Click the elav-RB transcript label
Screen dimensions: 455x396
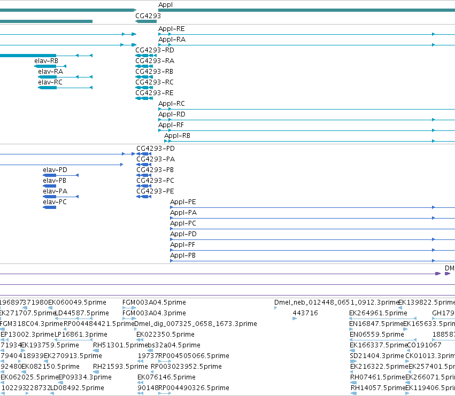pos(46,61)
